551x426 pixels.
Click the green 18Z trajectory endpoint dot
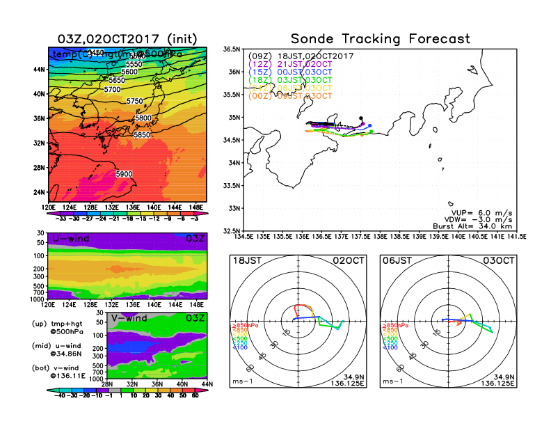(371, 132)
